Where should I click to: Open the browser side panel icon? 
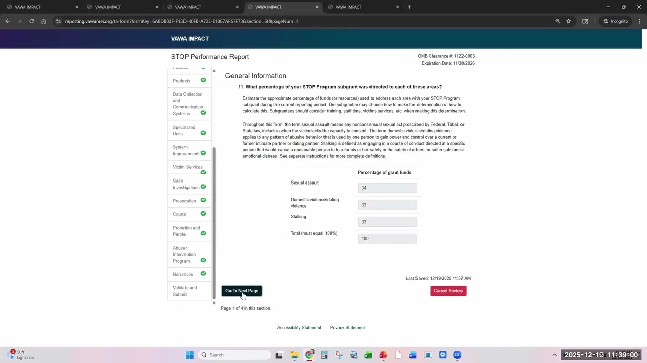pyautogui.click(x=585, y=21)
